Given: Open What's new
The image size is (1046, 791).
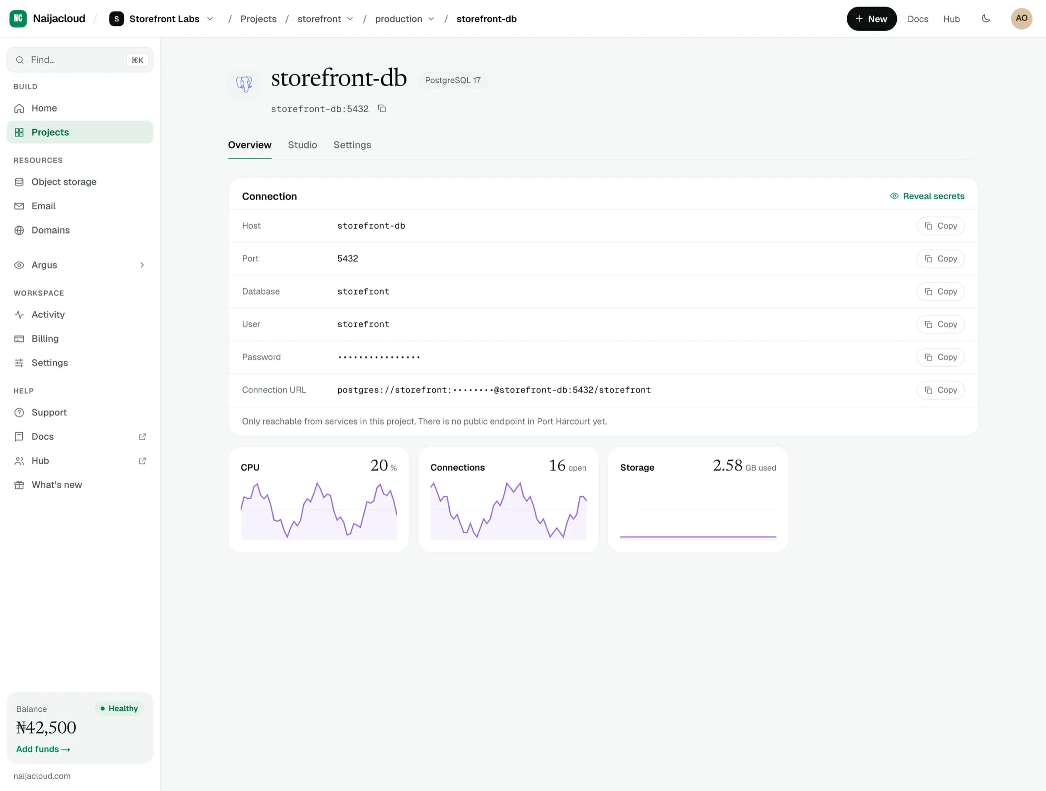Looking at the screenshot, I should click(80, 485).
